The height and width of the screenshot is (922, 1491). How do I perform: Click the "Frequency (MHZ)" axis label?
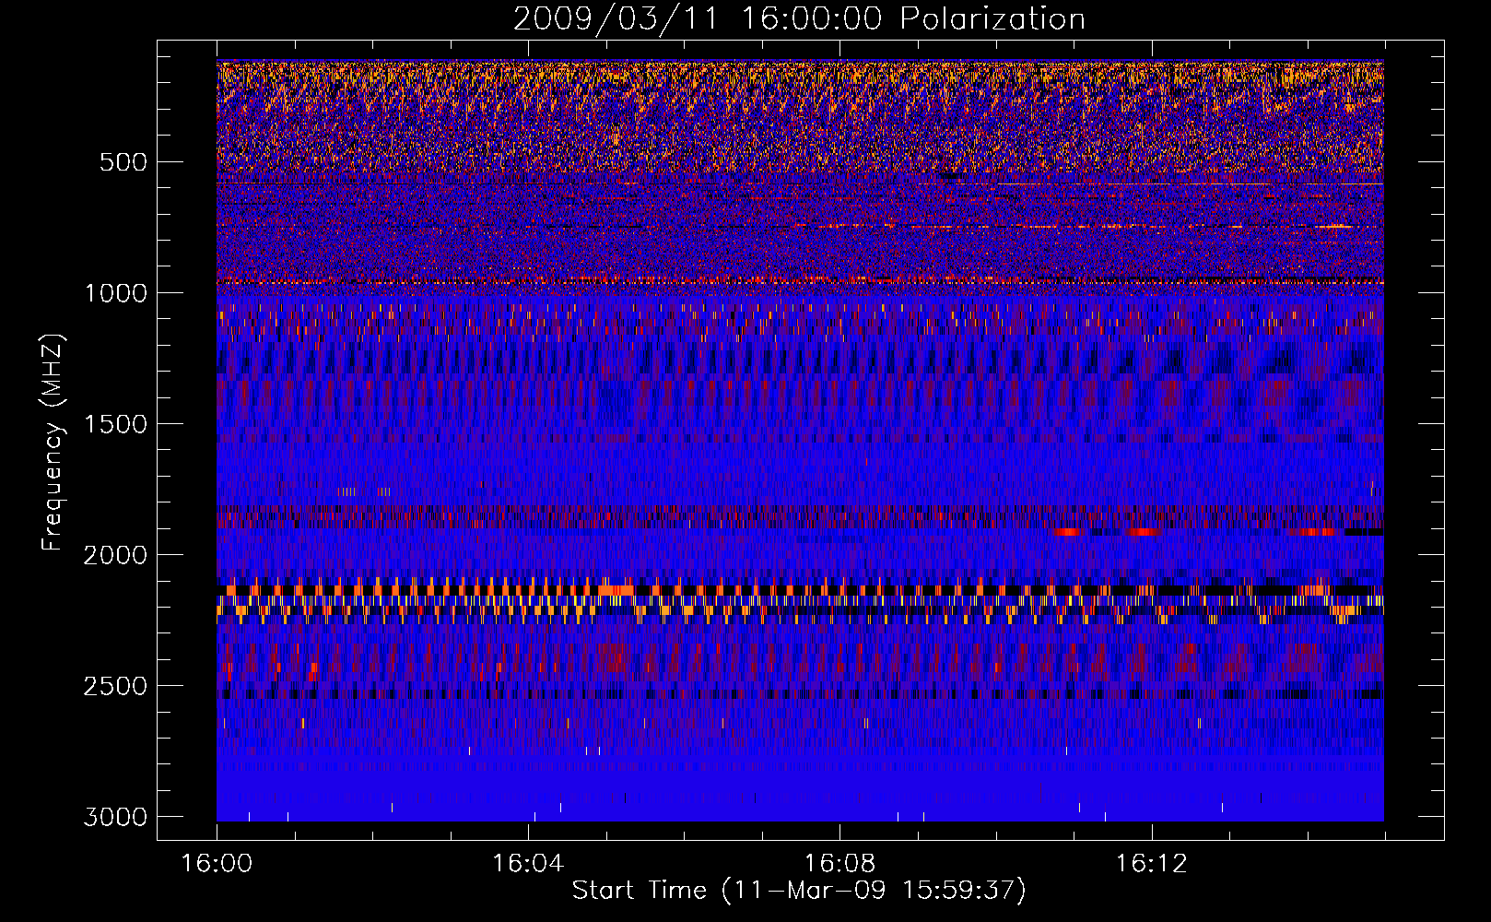pos(53,443)
